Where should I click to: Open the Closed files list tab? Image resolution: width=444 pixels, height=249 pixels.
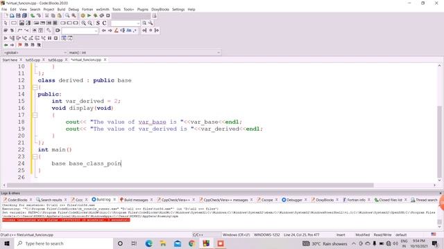tap(390, 200)
